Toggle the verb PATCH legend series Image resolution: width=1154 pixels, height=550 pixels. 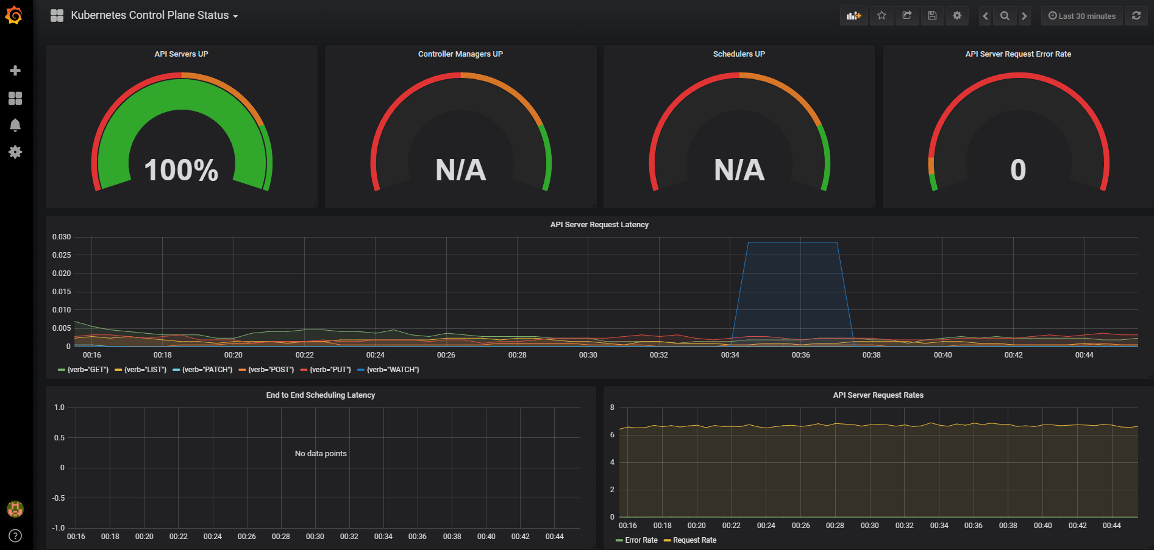[x=203, y=370]
